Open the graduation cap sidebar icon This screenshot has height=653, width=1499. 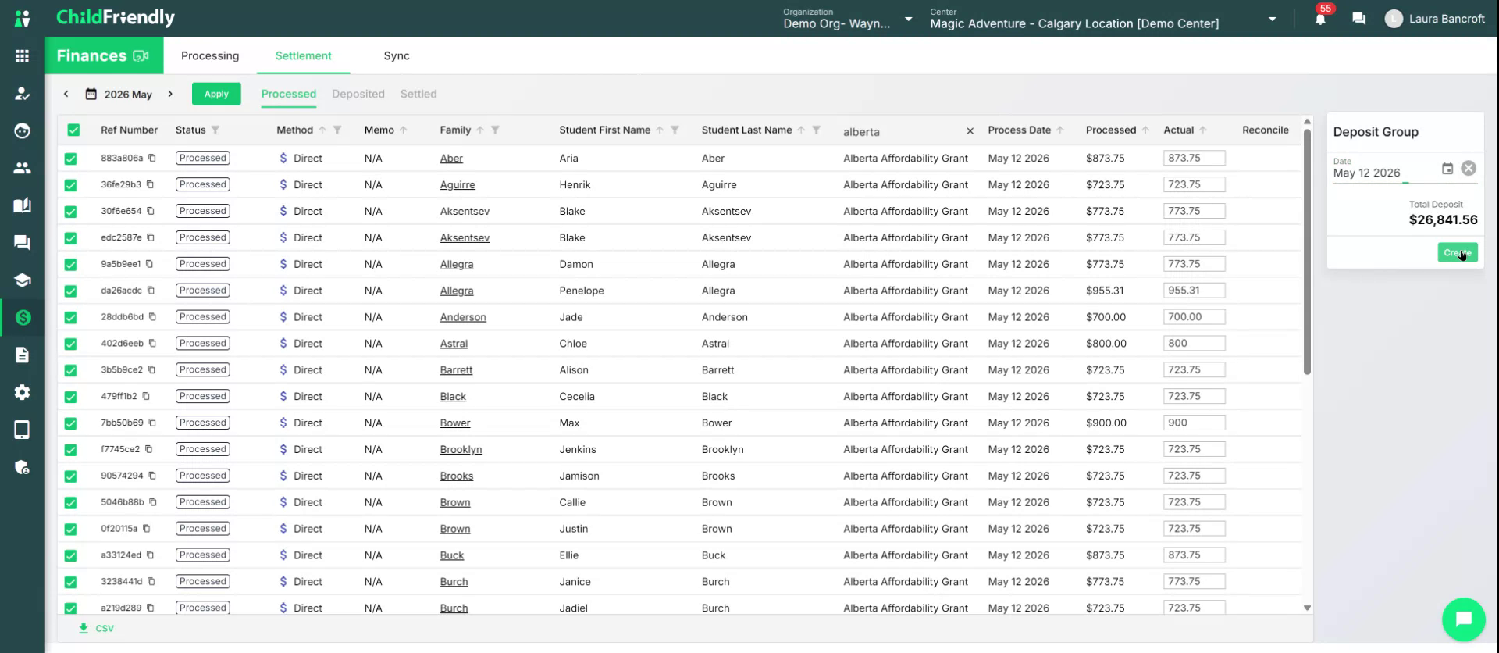22,280
